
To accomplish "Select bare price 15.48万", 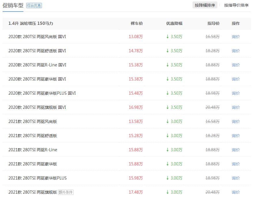I will tap(136, 93).
